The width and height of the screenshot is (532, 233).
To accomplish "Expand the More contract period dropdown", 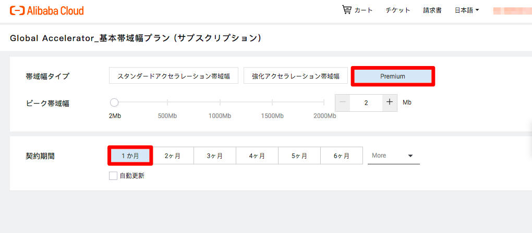I will click(x=394, y=156).
